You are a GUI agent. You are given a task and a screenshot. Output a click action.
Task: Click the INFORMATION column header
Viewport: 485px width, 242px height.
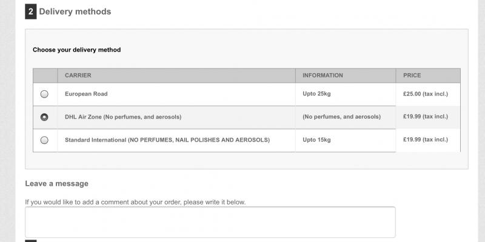point(323,76)
